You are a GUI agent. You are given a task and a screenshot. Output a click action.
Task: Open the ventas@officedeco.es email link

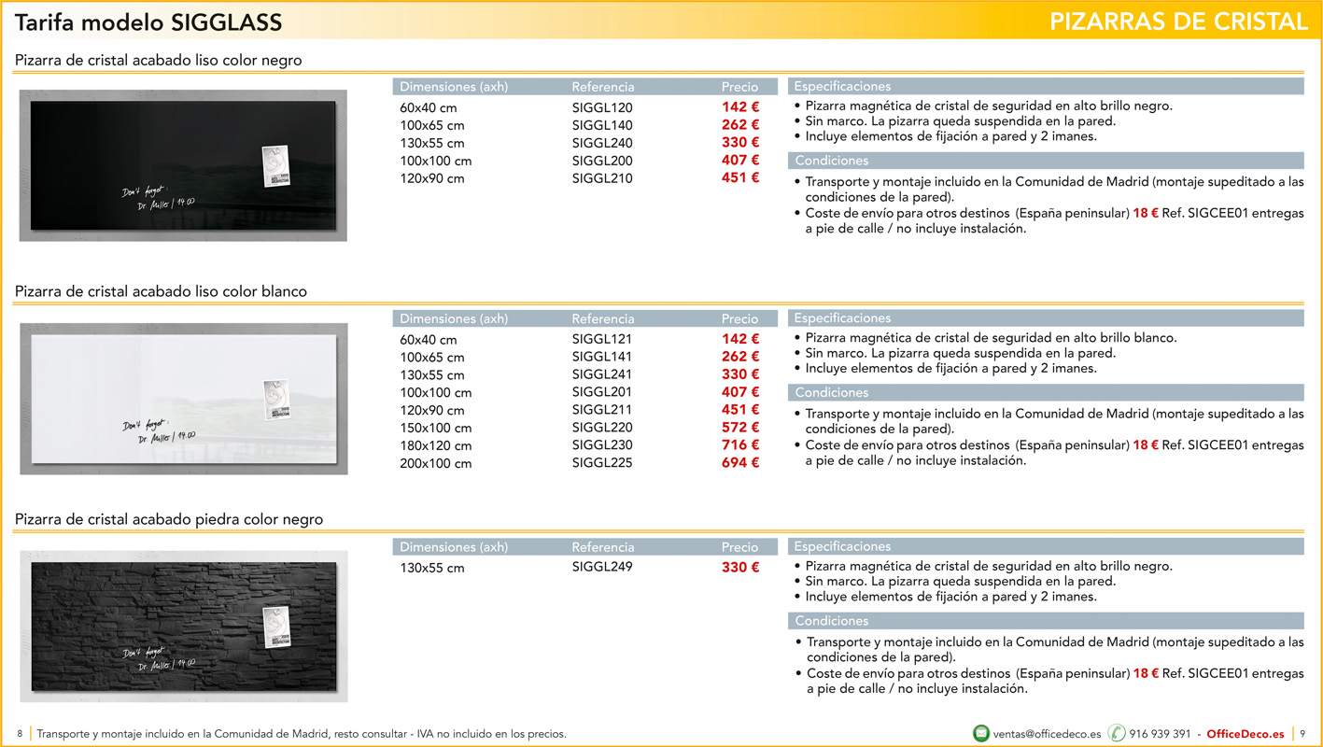[x=1047, y=734]
